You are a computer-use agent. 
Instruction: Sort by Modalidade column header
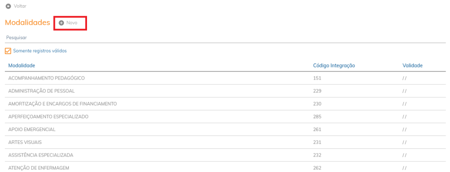(x=22, y=66)
